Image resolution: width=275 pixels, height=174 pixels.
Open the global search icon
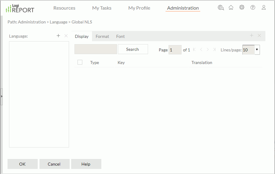pyautogui.click(x=221, y=7)
